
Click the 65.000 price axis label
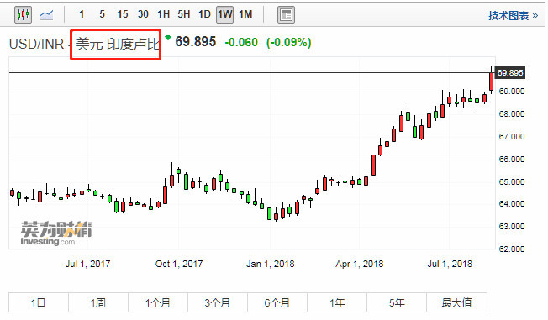[x=512, y=182]
